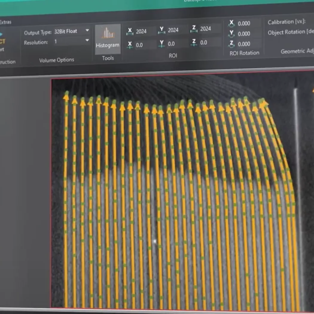
Task: Open the Extras menu
Action: [x=5, y=22]
